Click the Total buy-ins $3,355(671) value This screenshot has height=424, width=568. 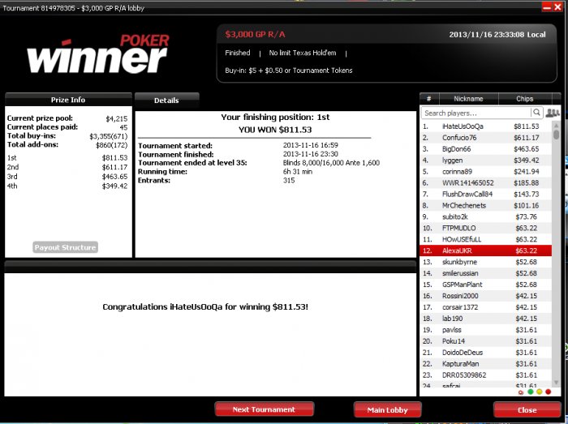point(109,136)
